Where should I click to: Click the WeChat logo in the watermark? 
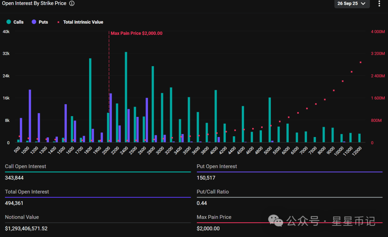click(x=276, y=220)
